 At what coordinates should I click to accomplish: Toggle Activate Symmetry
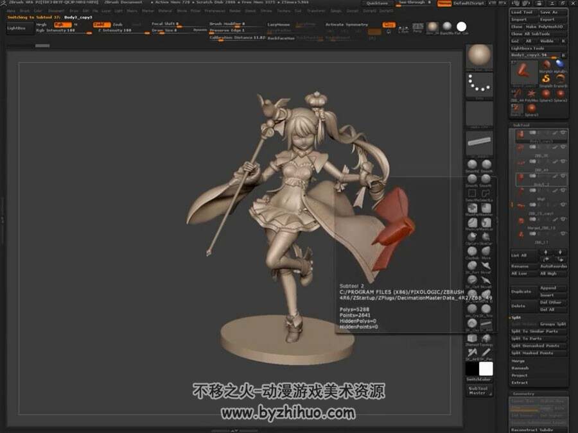[347, 24]
